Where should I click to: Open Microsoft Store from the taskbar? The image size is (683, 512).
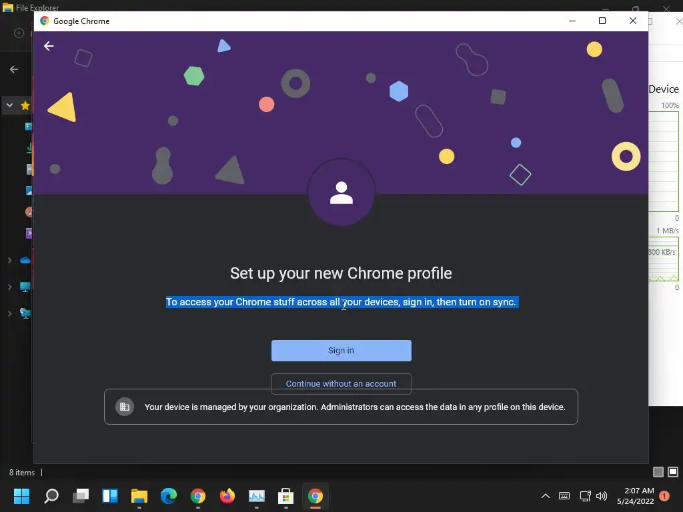[x=285, y=496]
